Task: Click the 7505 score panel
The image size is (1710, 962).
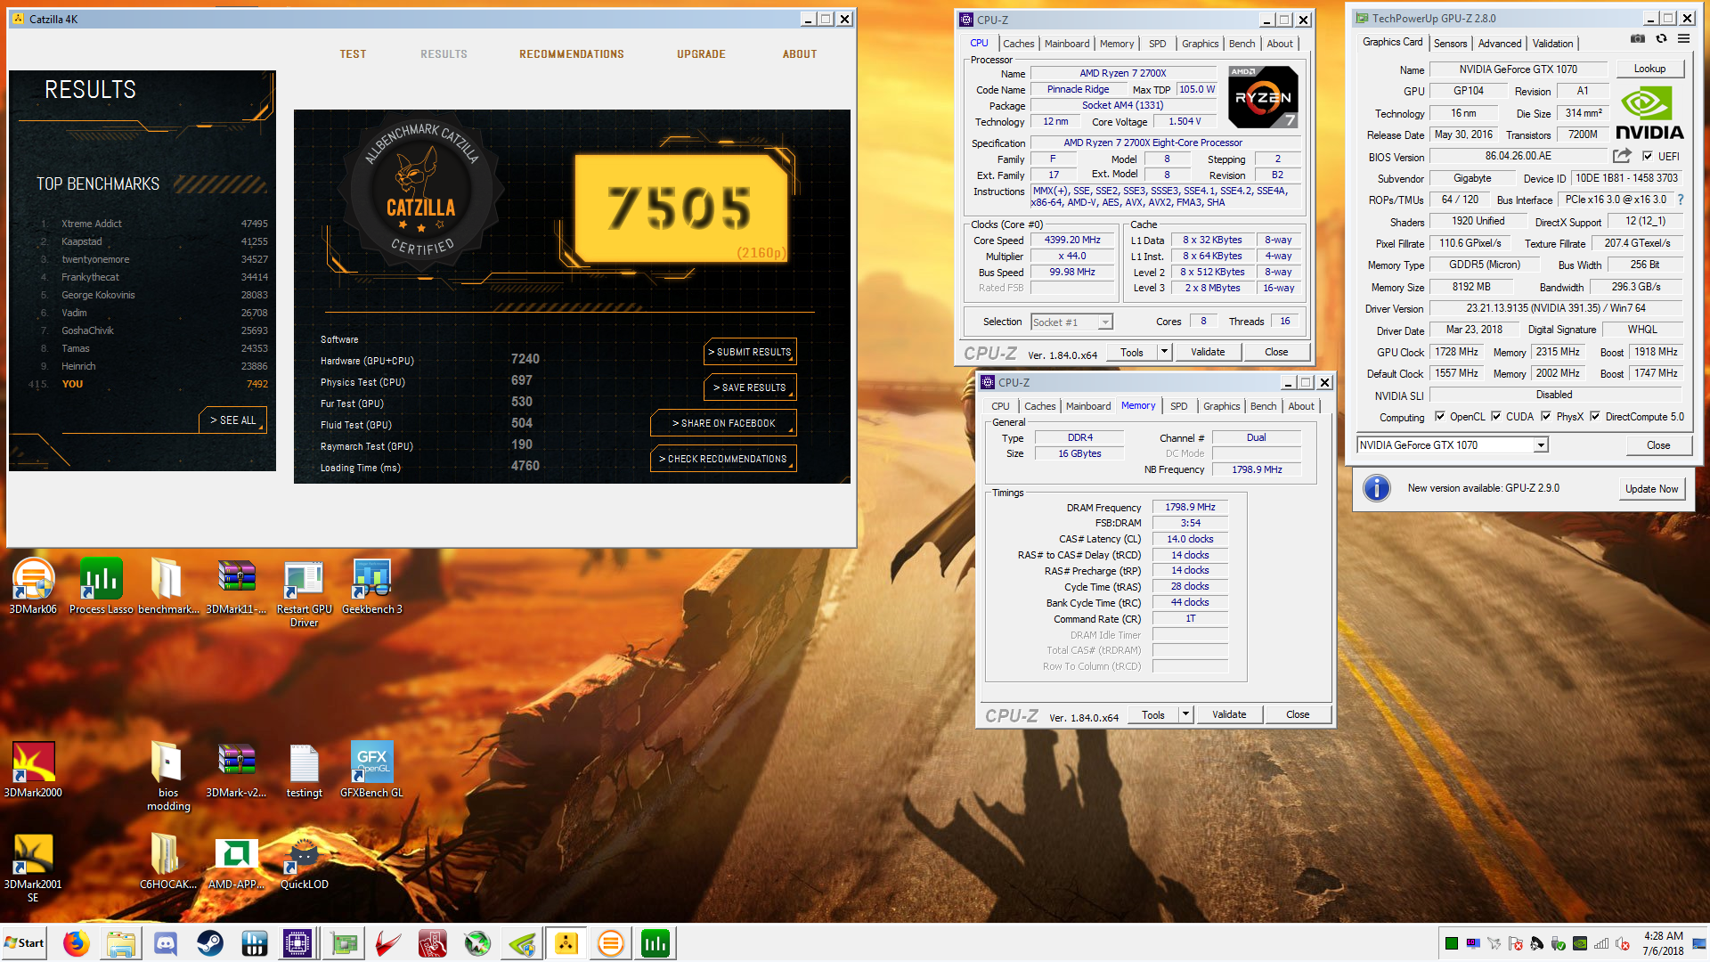Action: [681, 208]
